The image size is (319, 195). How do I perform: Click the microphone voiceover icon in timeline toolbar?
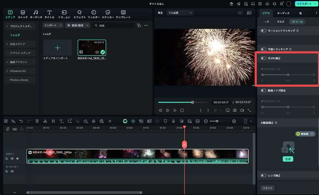173,121
